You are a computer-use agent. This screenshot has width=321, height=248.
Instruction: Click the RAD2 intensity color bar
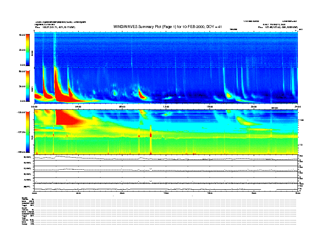click(28, 50)
